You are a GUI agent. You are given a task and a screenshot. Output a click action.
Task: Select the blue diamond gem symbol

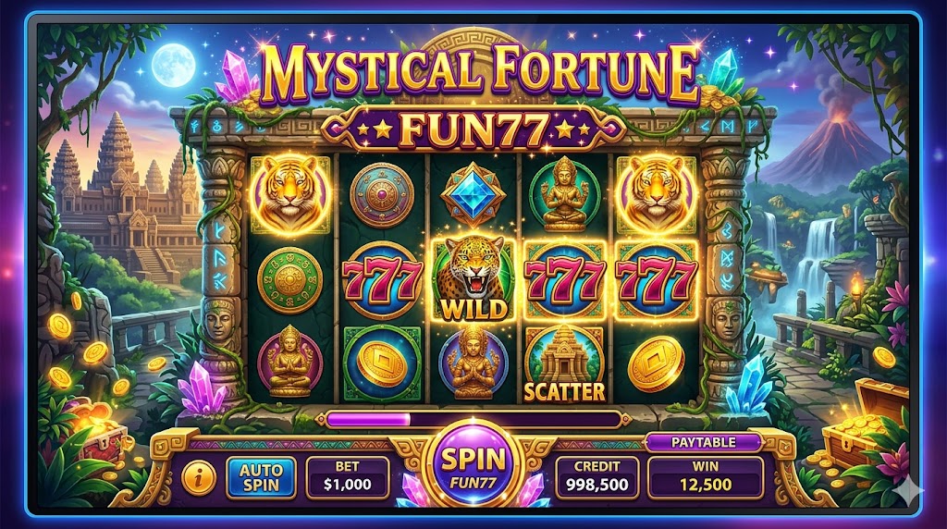(x=473, y=194)
